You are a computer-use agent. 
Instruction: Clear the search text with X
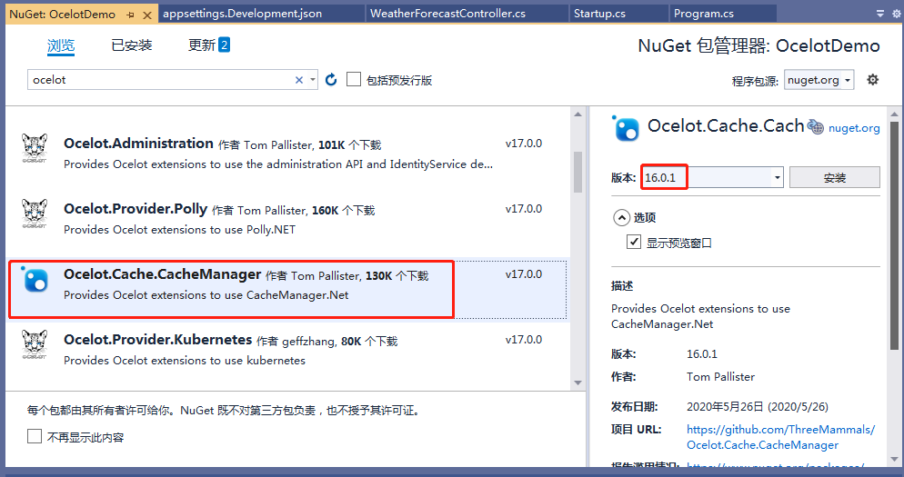[298, 80]
